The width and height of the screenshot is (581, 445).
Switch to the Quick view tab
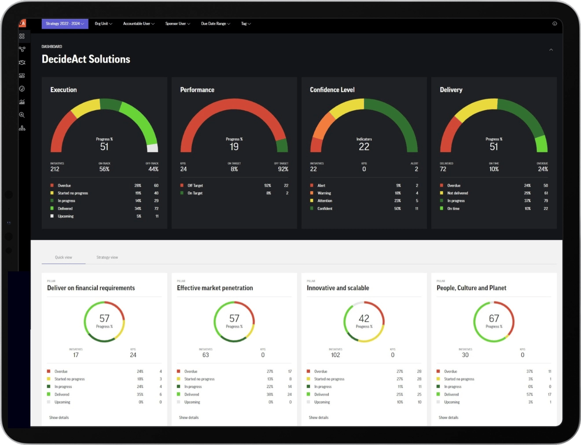tap(63, 257)
